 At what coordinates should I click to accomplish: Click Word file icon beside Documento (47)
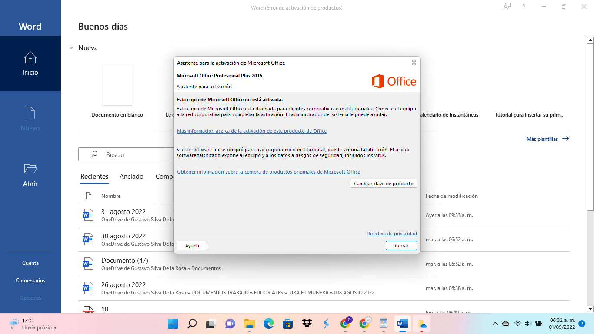click(88, 264)
